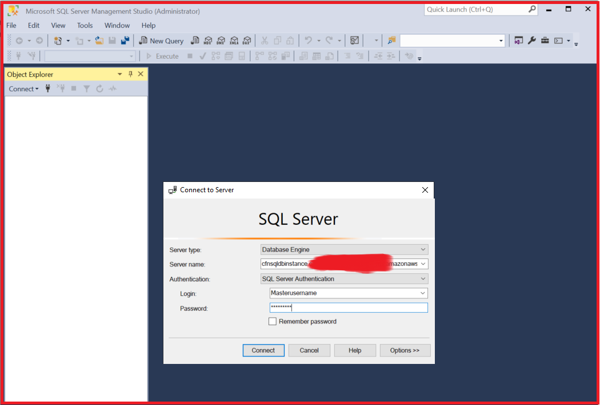Open the Toolbox icon
Viewport: 600px width, 405px height.
tap(545, 40)
